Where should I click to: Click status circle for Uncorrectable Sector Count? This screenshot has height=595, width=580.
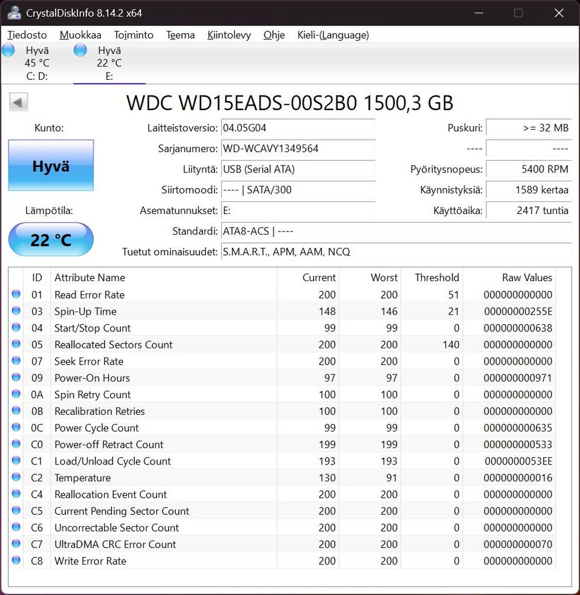tap(16, 527)
